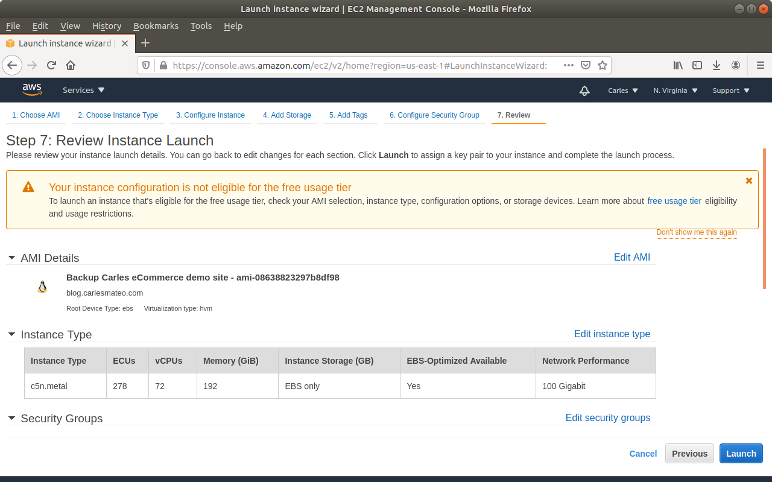Go to step 3. Configure Instance
Screen dimensions: 772x482
[210, 115]
